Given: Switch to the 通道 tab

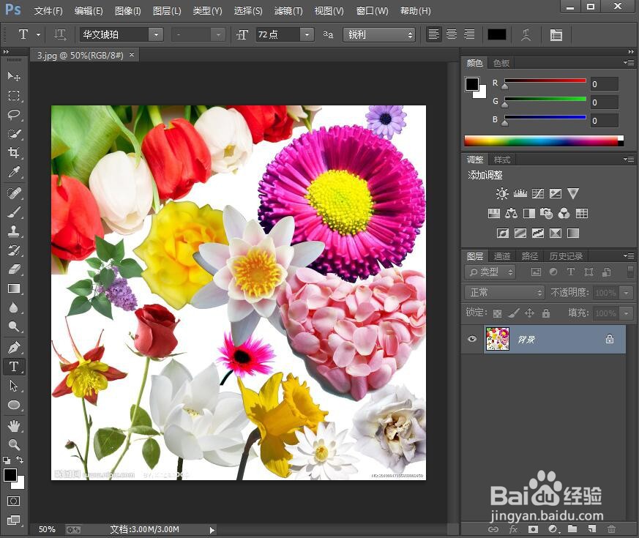Looking at the screenshot, I should coord(501,256).
